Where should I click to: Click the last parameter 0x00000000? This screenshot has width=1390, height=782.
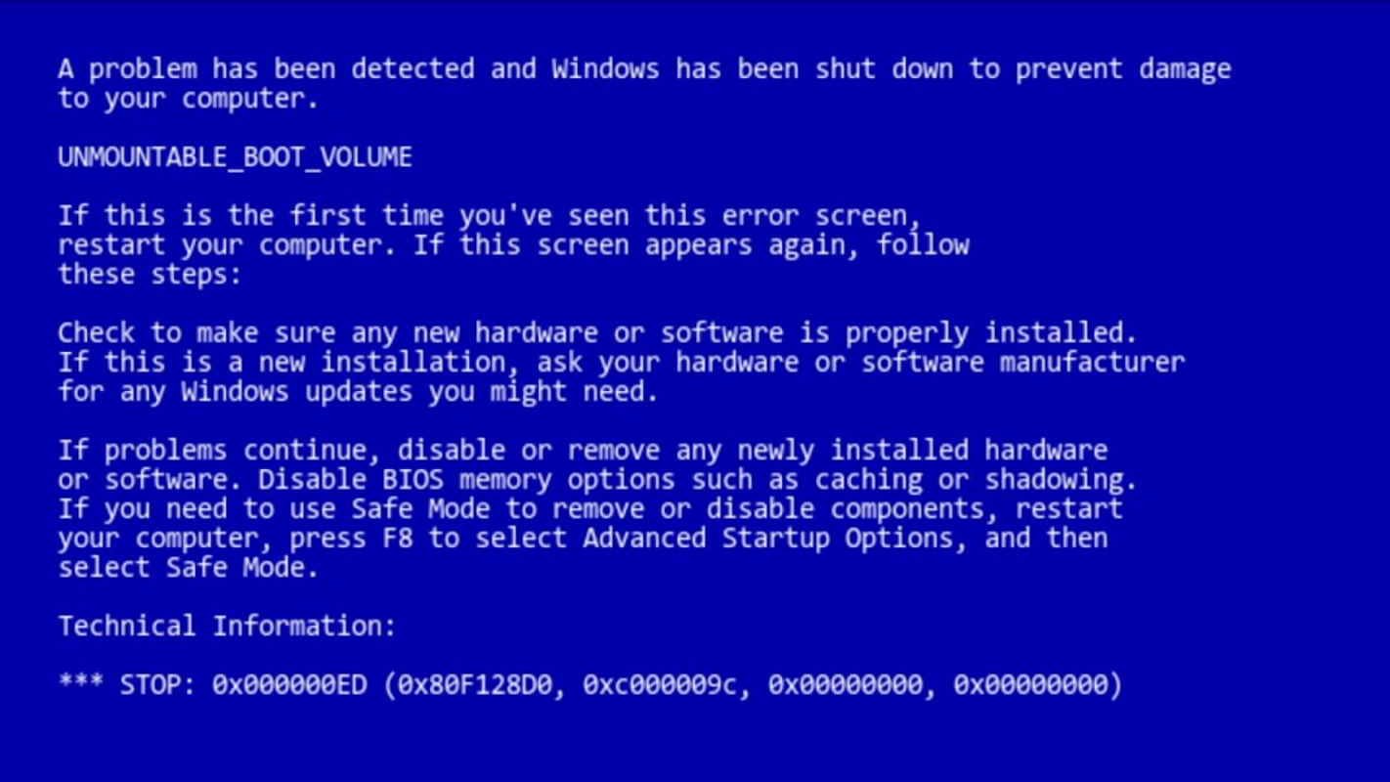[1031, 684]
